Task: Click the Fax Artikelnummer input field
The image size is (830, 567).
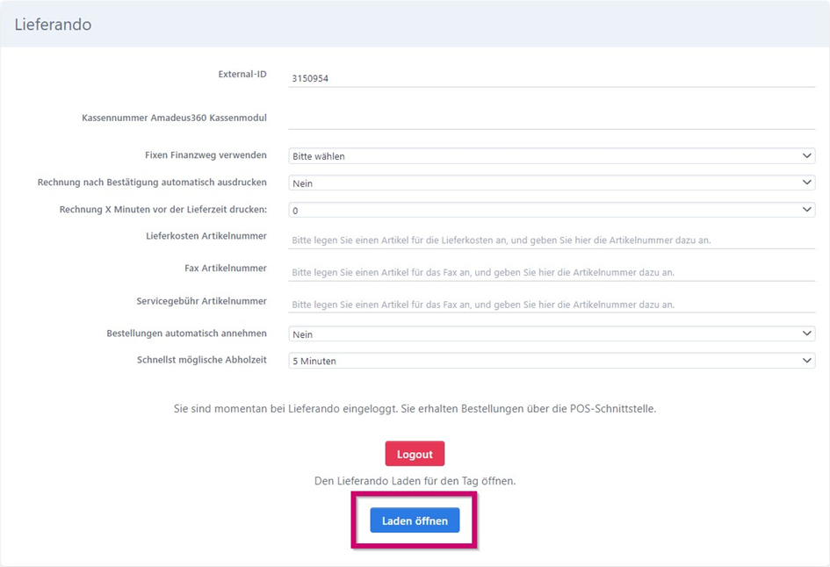Action: coord(552,272)
